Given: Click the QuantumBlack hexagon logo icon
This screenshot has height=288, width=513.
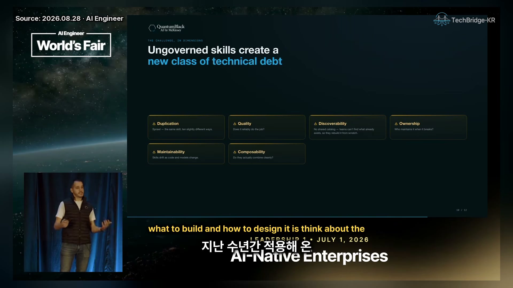Looking at the screenshot, I should (152, 28).
